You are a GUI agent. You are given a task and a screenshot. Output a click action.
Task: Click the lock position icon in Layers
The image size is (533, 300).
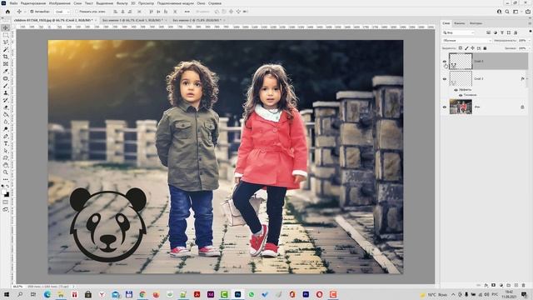tap(472, 48)
